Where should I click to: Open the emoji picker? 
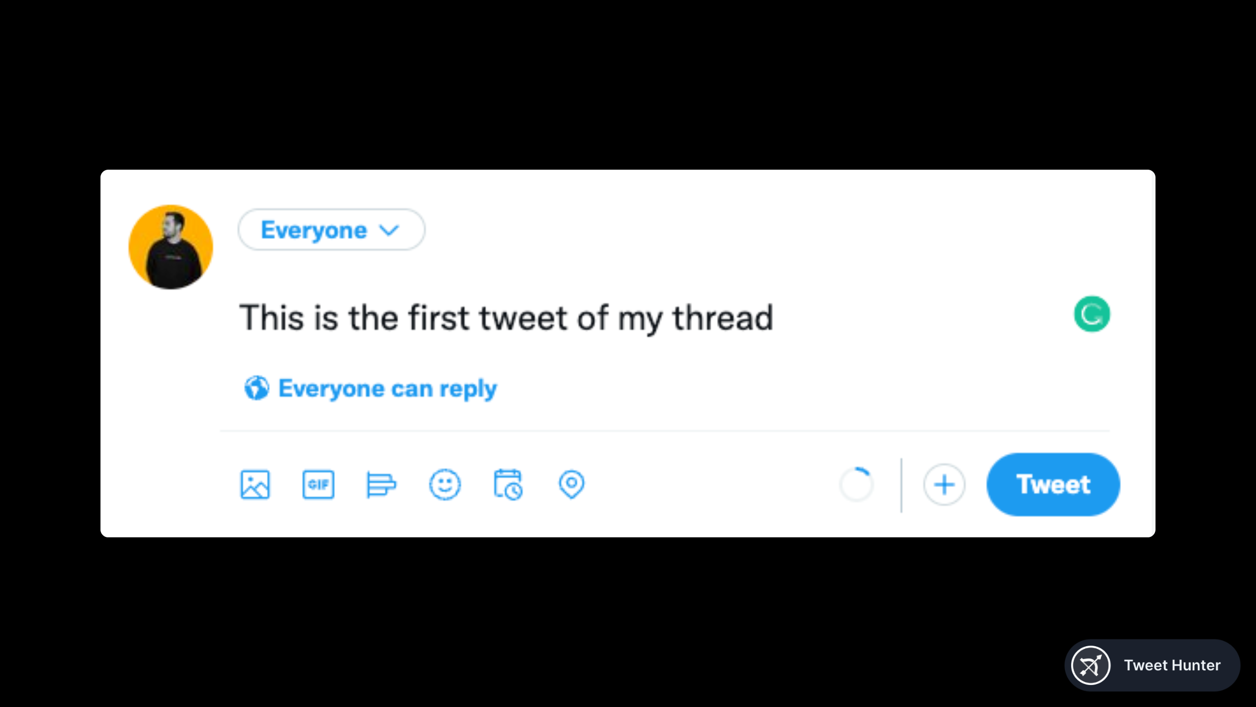[444, 484]
